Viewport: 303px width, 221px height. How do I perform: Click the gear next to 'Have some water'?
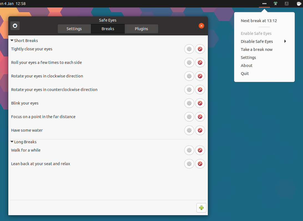[189, 130]
